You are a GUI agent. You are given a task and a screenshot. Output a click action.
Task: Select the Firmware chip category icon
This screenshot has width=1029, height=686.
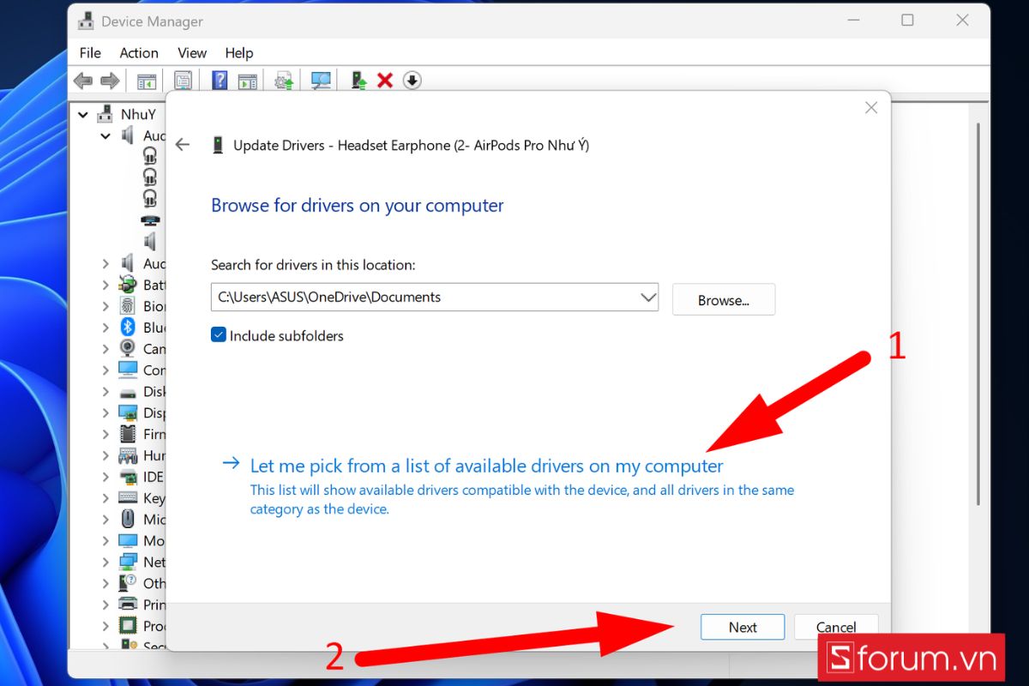128,434
